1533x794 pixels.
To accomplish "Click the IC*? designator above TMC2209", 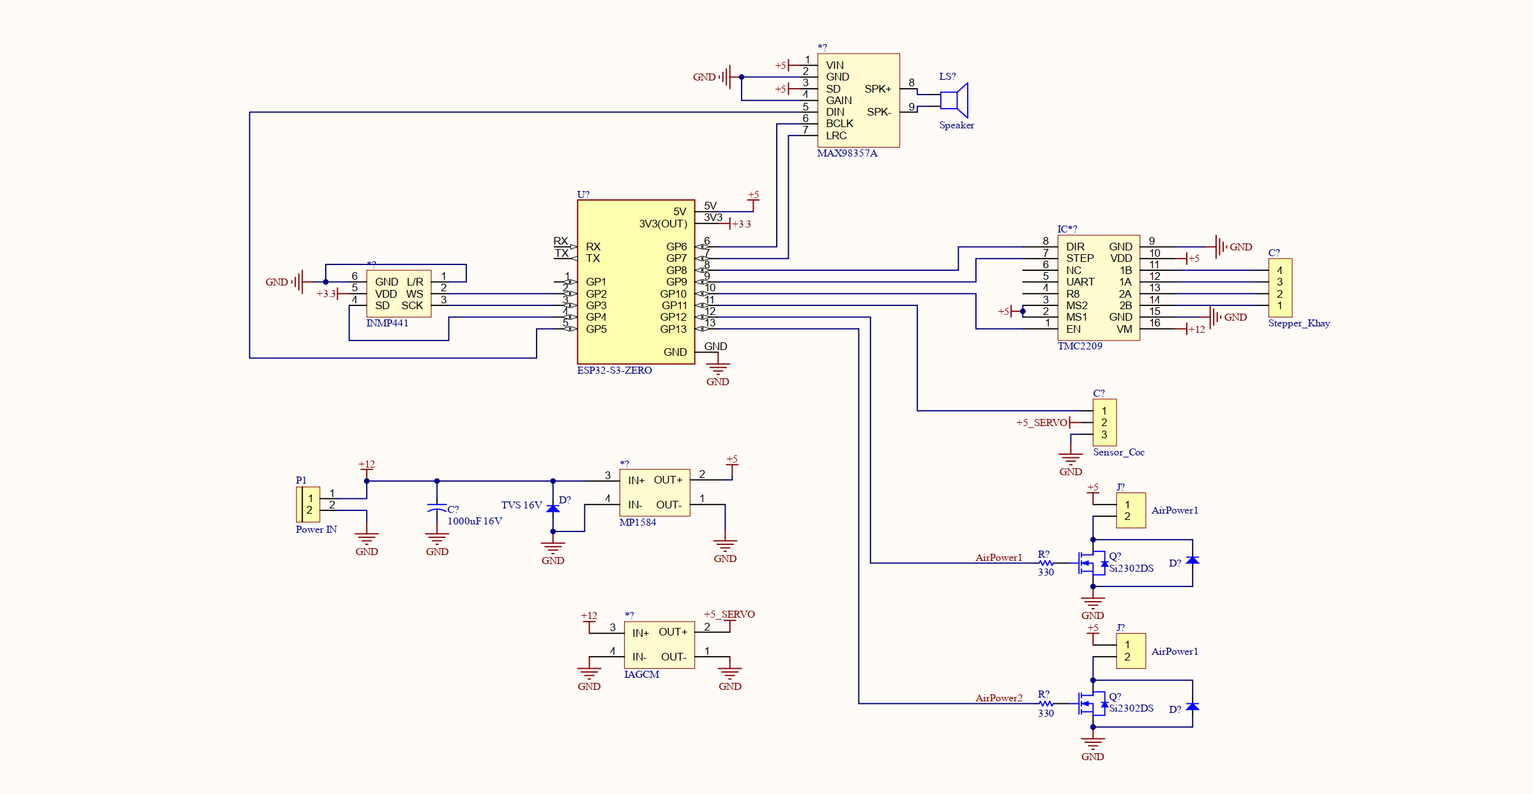I will click(x=1067, y=229).
